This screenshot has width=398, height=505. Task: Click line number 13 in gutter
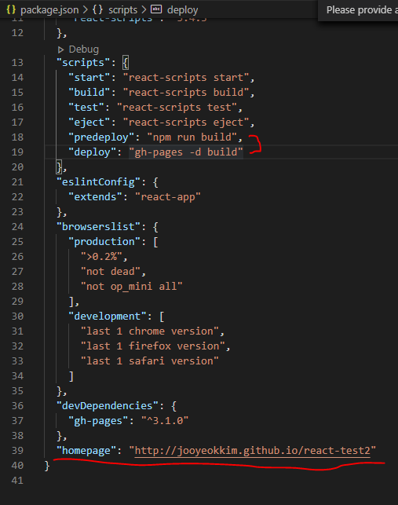click(x=17, y=63)
